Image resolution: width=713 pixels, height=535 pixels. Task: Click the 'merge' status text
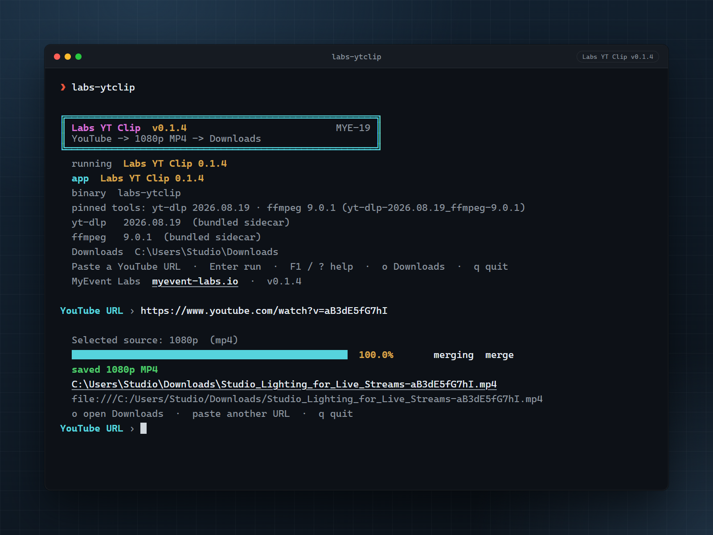click(499, 355)
